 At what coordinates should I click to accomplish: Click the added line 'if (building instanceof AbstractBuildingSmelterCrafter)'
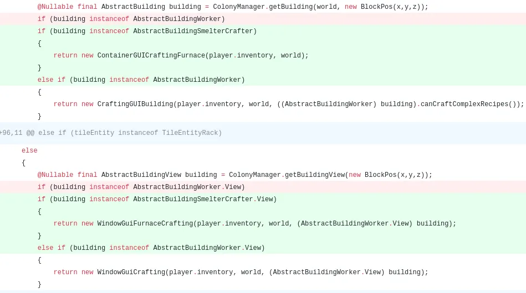click(x=263, y=31)
